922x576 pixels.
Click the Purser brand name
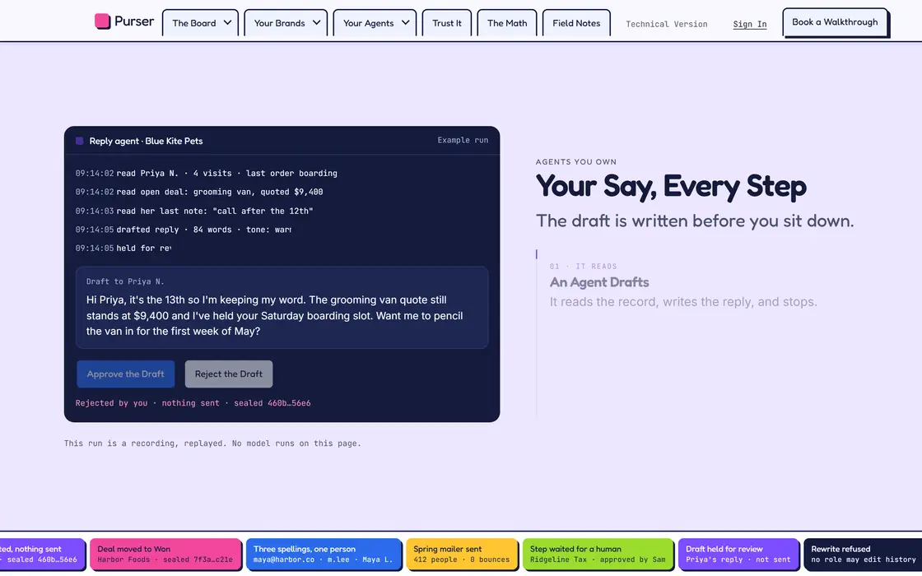pos(134,21)
